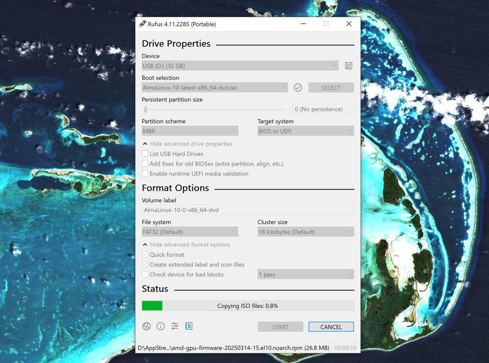Image resolution: width=489 pixels, height=363 pixels.
Task: Click the checksum checkmark icon beside Boot selection
Action: 298,87
